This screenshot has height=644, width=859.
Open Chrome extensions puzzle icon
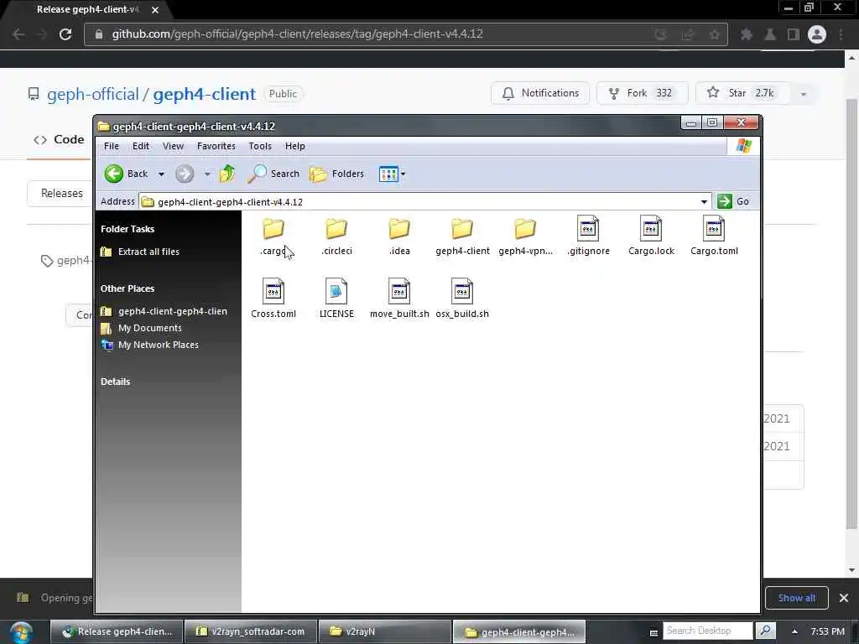[746, 34]
